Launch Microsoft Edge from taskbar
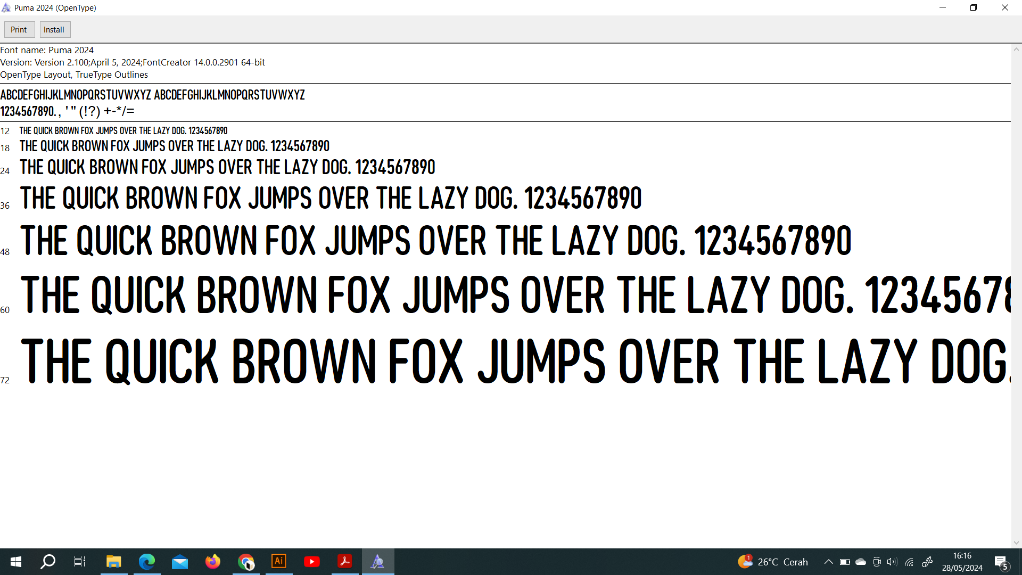 (147, 562)
